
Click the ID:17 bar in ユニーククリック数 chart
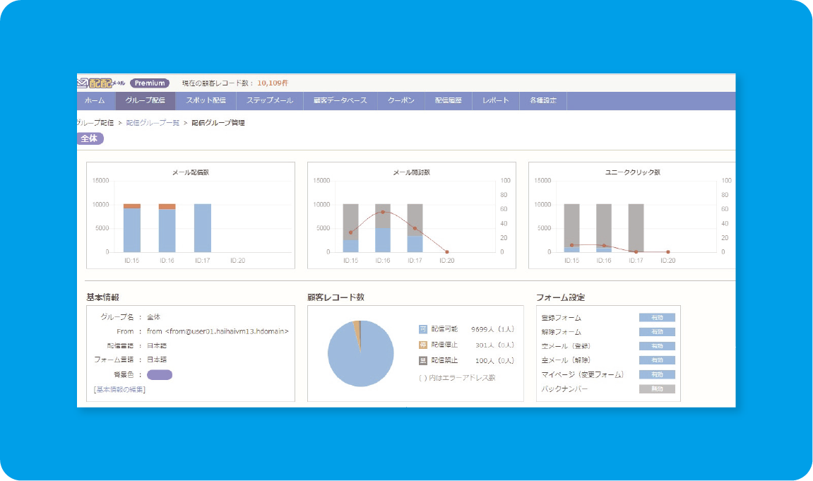pyautogui.click(x=636, y=228)
